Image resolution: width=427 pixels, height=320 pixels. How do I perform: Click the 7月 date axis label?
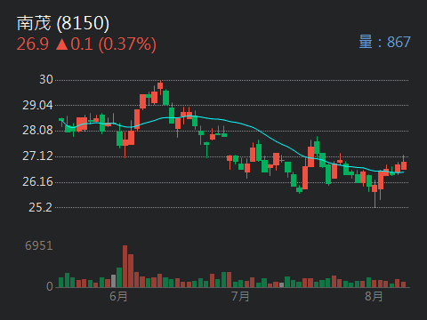point(240,296)
